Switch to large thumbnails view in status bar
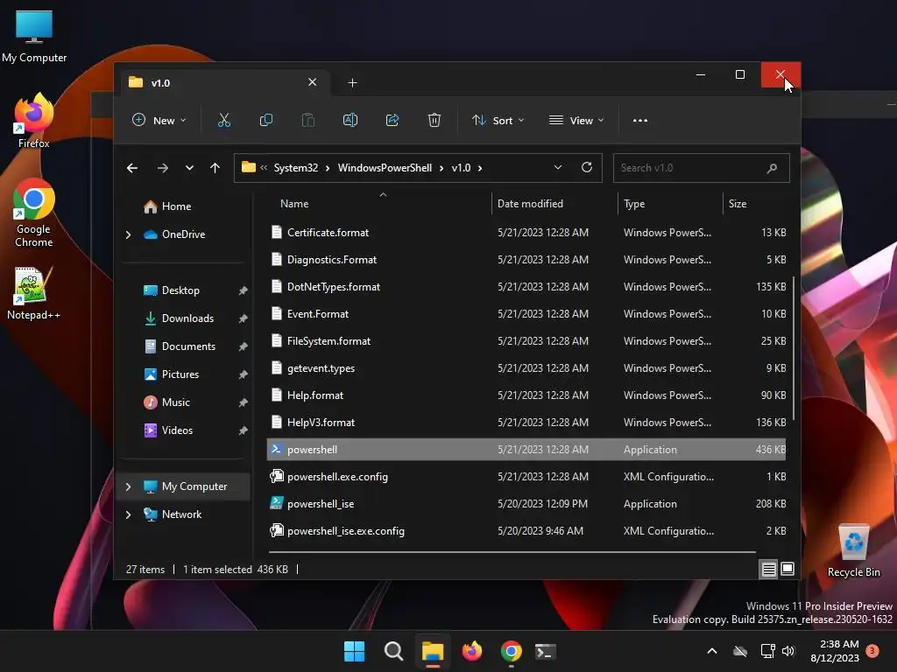 click(788, 569)
